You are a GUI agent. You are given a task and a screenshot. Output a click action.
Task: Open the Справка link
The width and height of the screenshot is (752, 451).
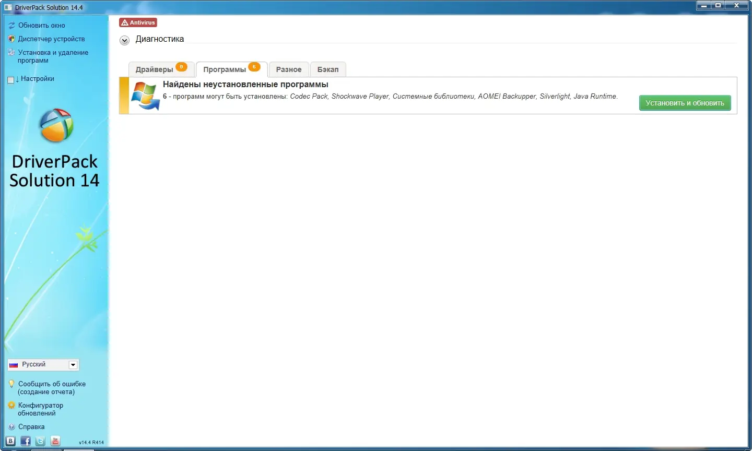pyautogui.click(x=31, y=426)
